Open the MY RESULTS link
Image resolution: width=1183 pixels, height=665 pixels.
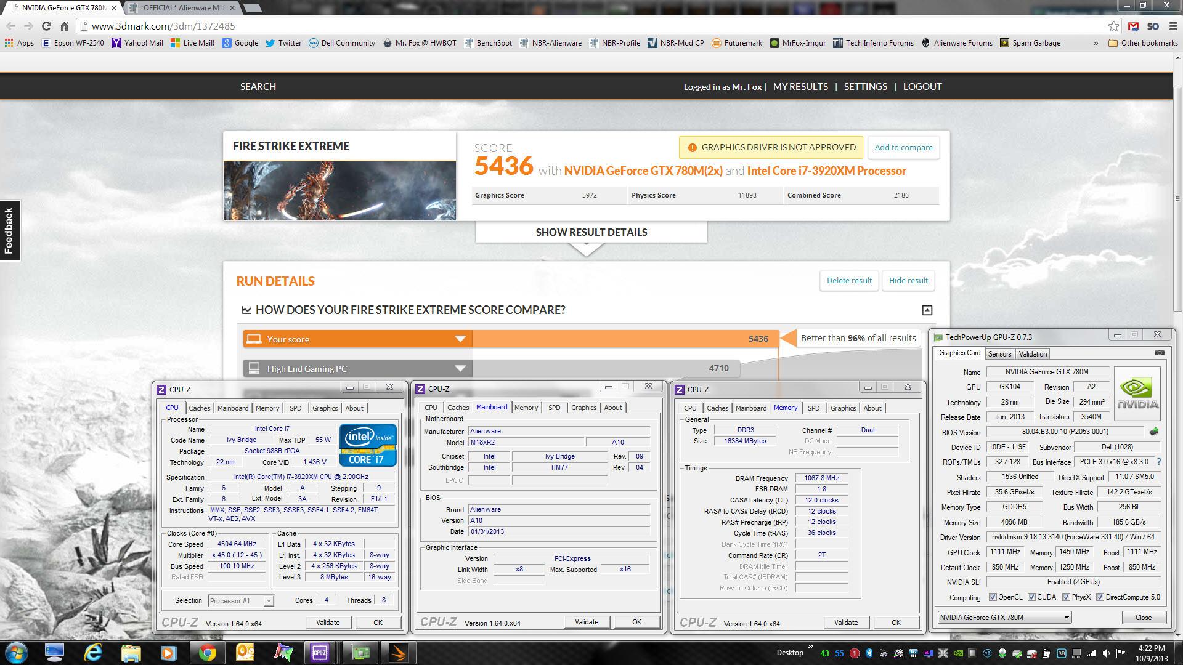tap(800, 87)
